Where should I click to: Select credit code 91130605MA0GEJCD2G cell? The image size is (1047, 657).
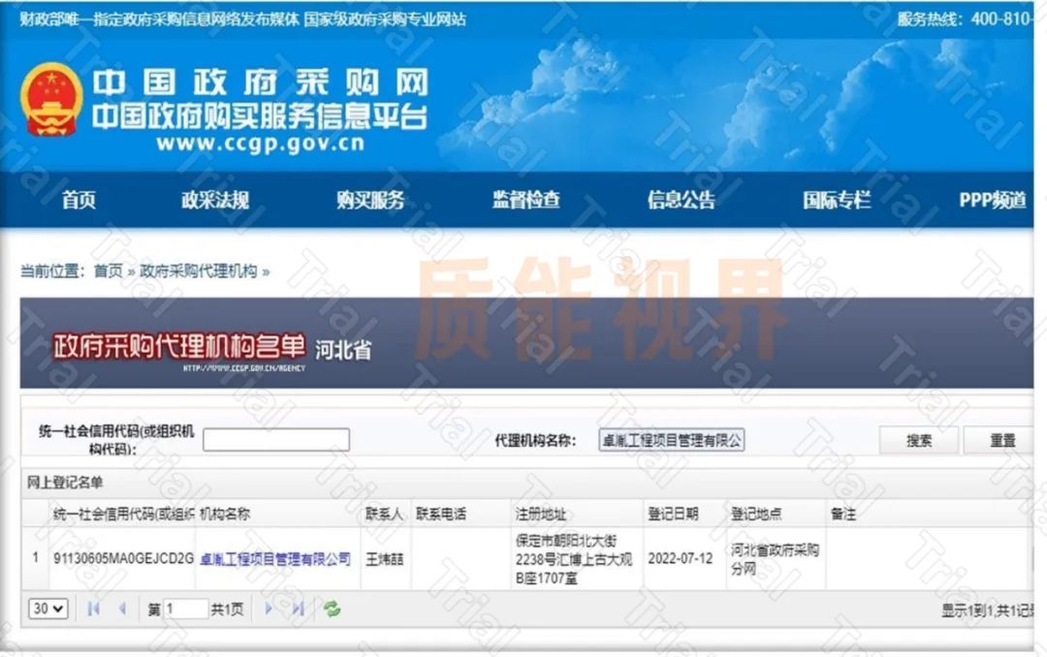coord(123,558)
